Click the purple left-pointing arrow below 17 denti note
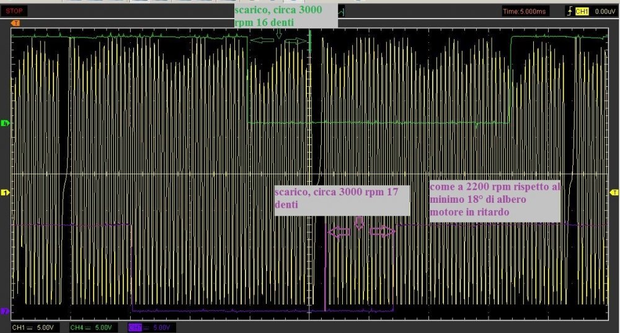This screenshot has width=620, height=333. click(340, 232)
